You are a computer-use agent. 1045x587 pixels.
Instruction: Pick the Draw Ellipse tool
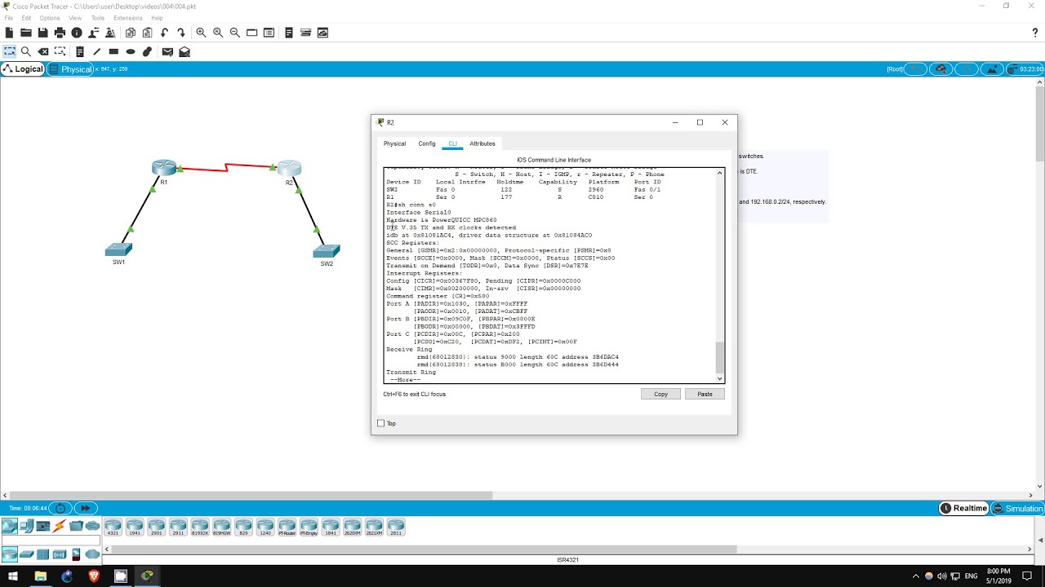tap(131, 51)
